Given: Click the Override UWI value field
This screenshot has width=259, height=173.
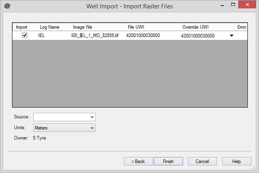Looking at the screenshot, I should [x=198, y=36].
